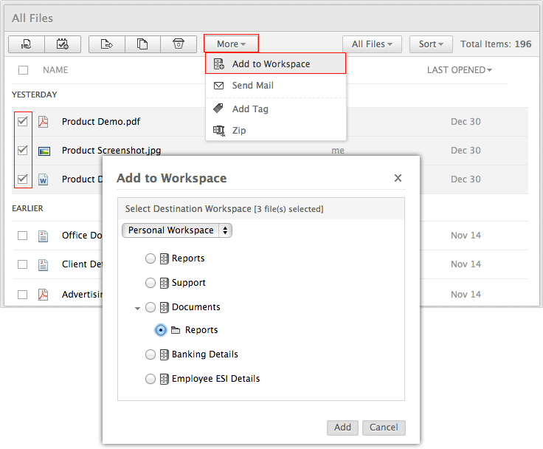543x449 pixels.
Task: Check the select-all checkbox beside NAME
Action: 23,70
